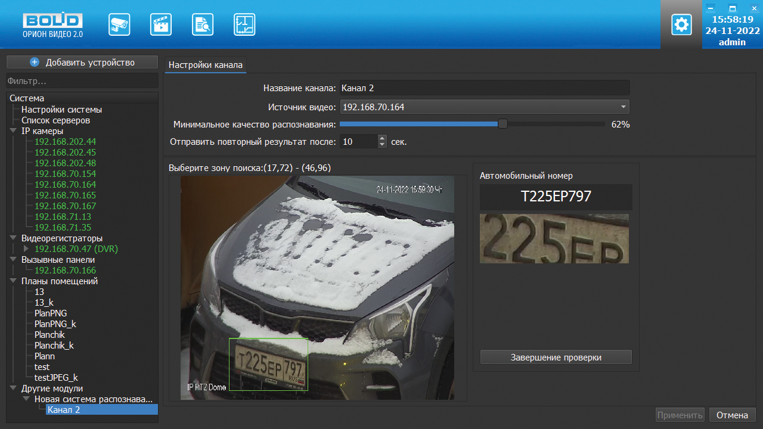The width and height of the screenshot is (763, 429).
Task: Expand the 192.168.70.47 (DVR) node
Action: (x=26, y=249)
